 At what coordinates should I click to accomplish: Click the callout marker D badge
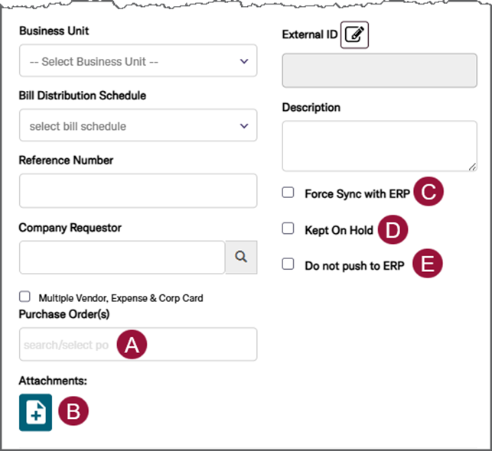[393, 230]
